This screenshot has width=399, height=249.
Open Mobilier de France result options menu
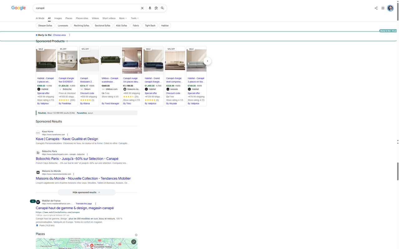(95, 204)
